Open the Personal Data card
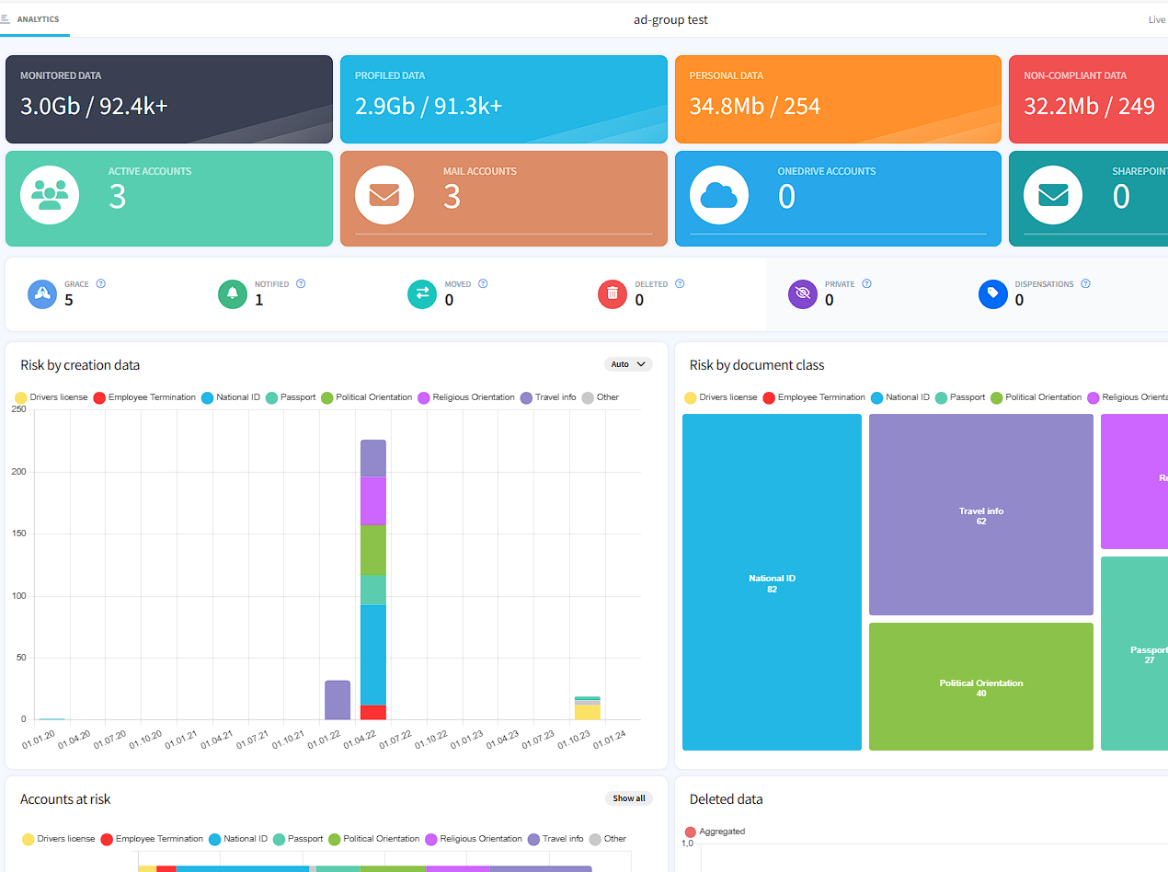 [838, 99]
